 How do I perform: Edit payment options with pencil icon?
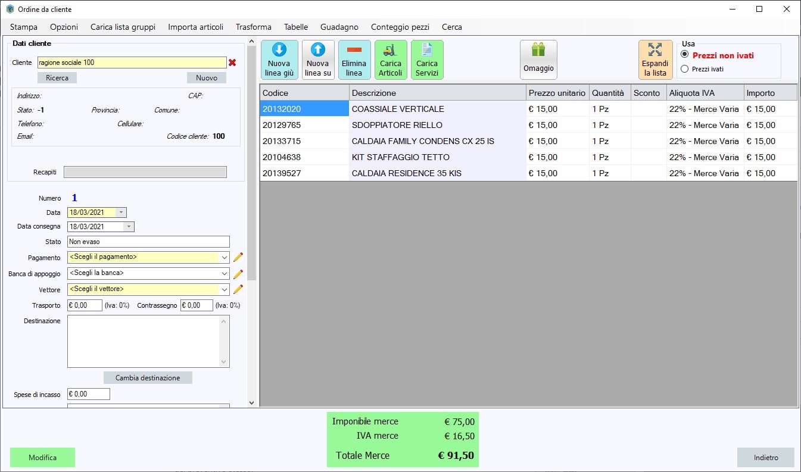[238, 257]
